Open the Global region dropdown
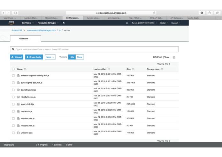 pos(164,23)
